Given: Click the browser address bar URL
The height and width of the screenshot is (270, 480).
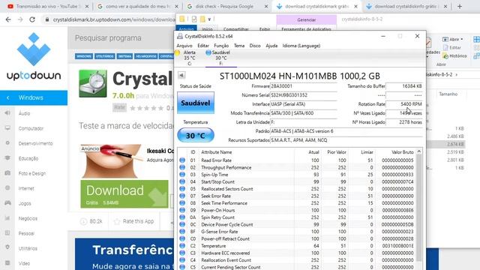Looking at the screenshot, I should point(114,19).
